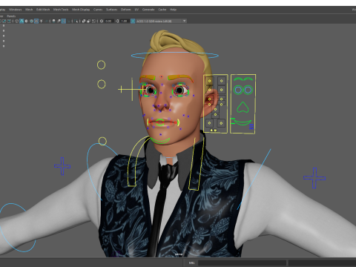Open the UV menu
The image size is (356, 267).
(x=136, y=10)
